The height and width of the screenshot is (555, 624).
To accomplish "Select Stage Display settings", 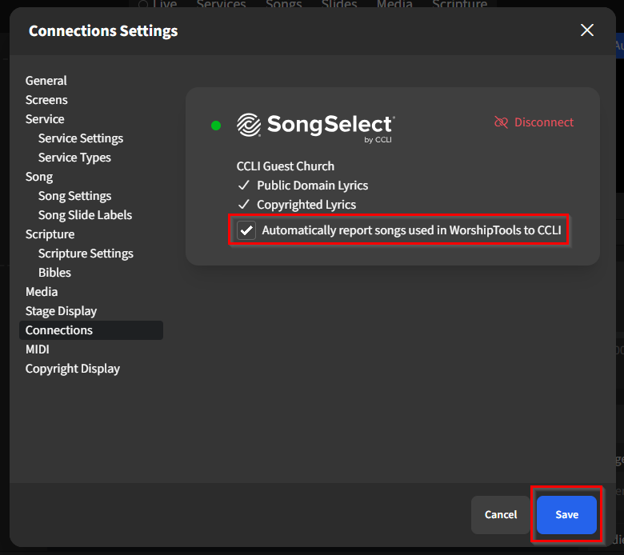I will pyautogui.click(x=61, y=311).
